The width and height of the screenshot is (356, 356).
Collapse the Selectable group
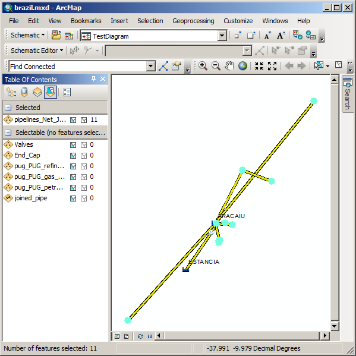[x=8, y=133]
